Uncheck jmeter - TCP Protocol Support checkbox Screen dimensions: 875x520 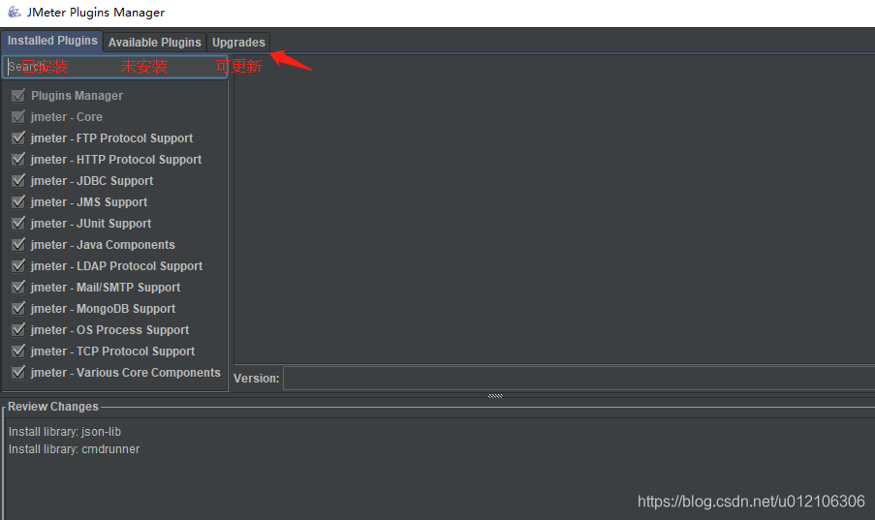tap(18, 351)
